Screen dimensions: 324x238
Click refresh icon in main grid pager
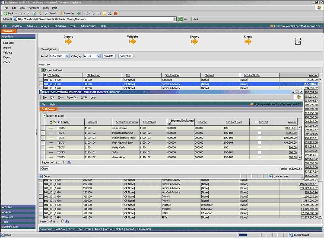click(x=62, y=221)
